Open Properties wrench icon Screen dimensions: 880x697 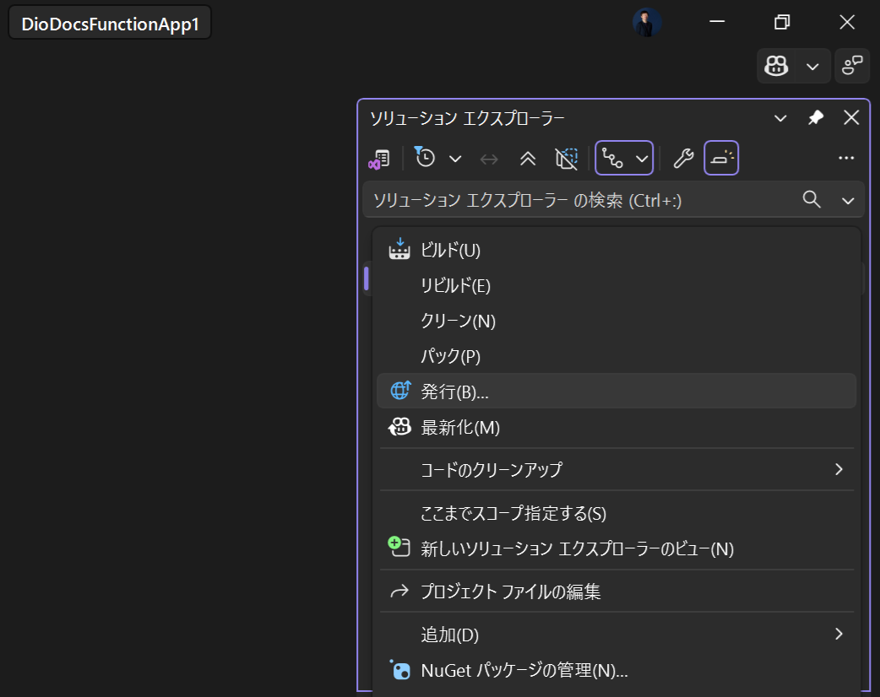[683, 159]
